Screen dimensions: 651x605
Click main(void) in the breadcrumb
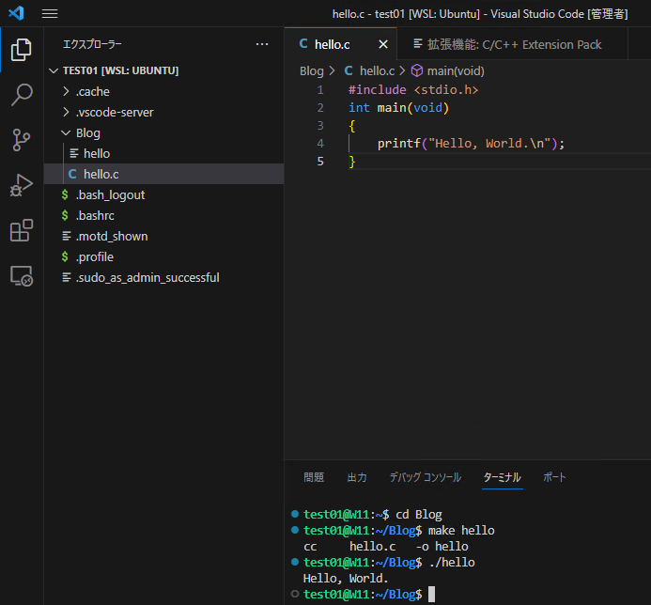(456, 71)
